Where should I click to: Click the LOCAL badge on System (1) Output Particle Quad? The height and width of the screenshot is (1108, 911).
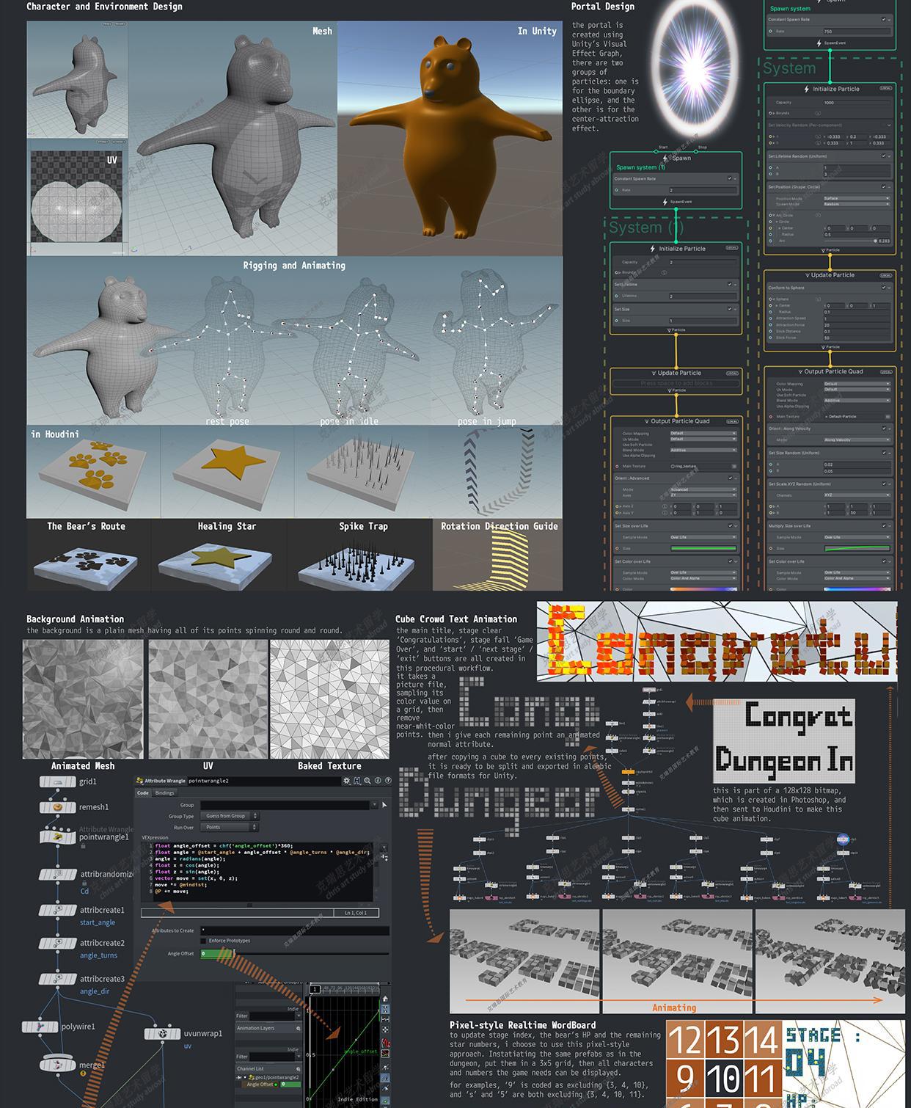coord(732,422)
